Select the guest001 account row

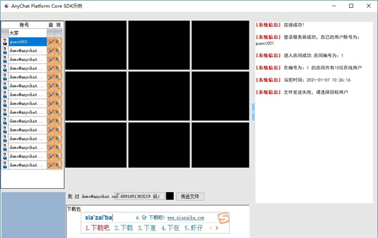(x=28, y=42)
